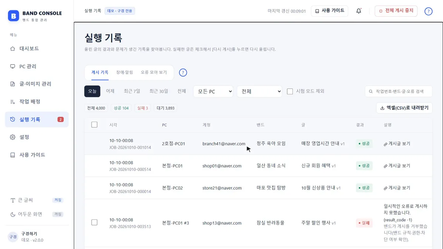Toggle 어두운 화면 꺼짐 switch

[x=58, y=214]
